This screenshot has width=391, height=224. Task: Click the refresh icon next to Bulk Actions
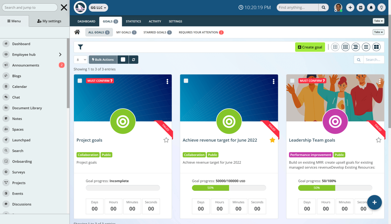[133, 60]
